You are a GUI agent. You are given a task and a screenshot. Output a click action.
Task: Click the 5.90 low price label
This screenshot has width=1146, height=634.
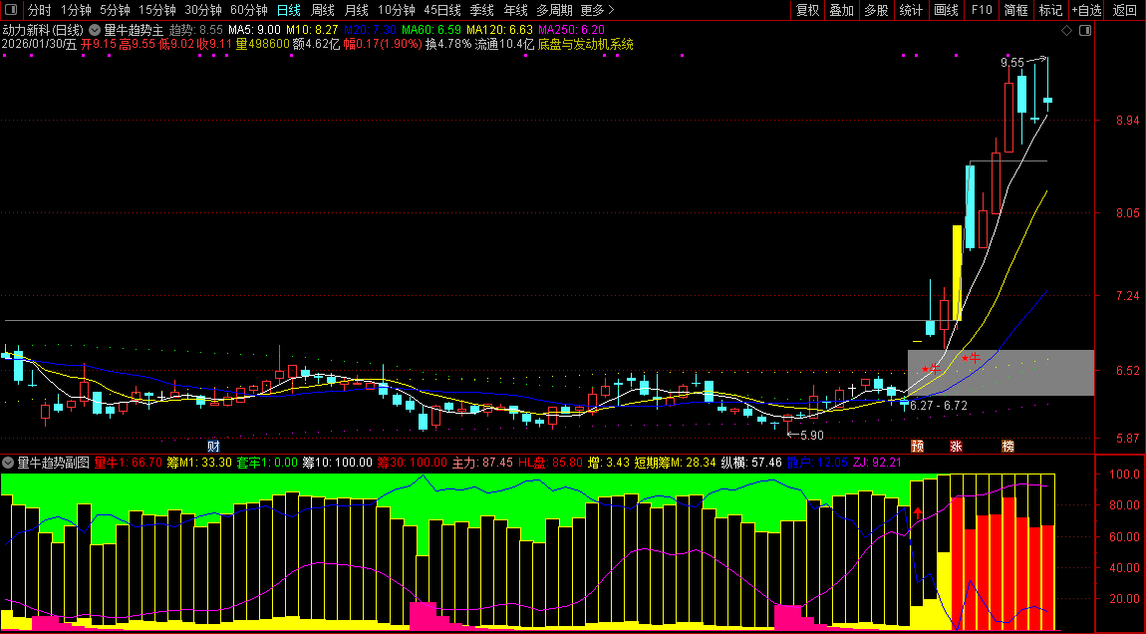(x=811, y=435)
